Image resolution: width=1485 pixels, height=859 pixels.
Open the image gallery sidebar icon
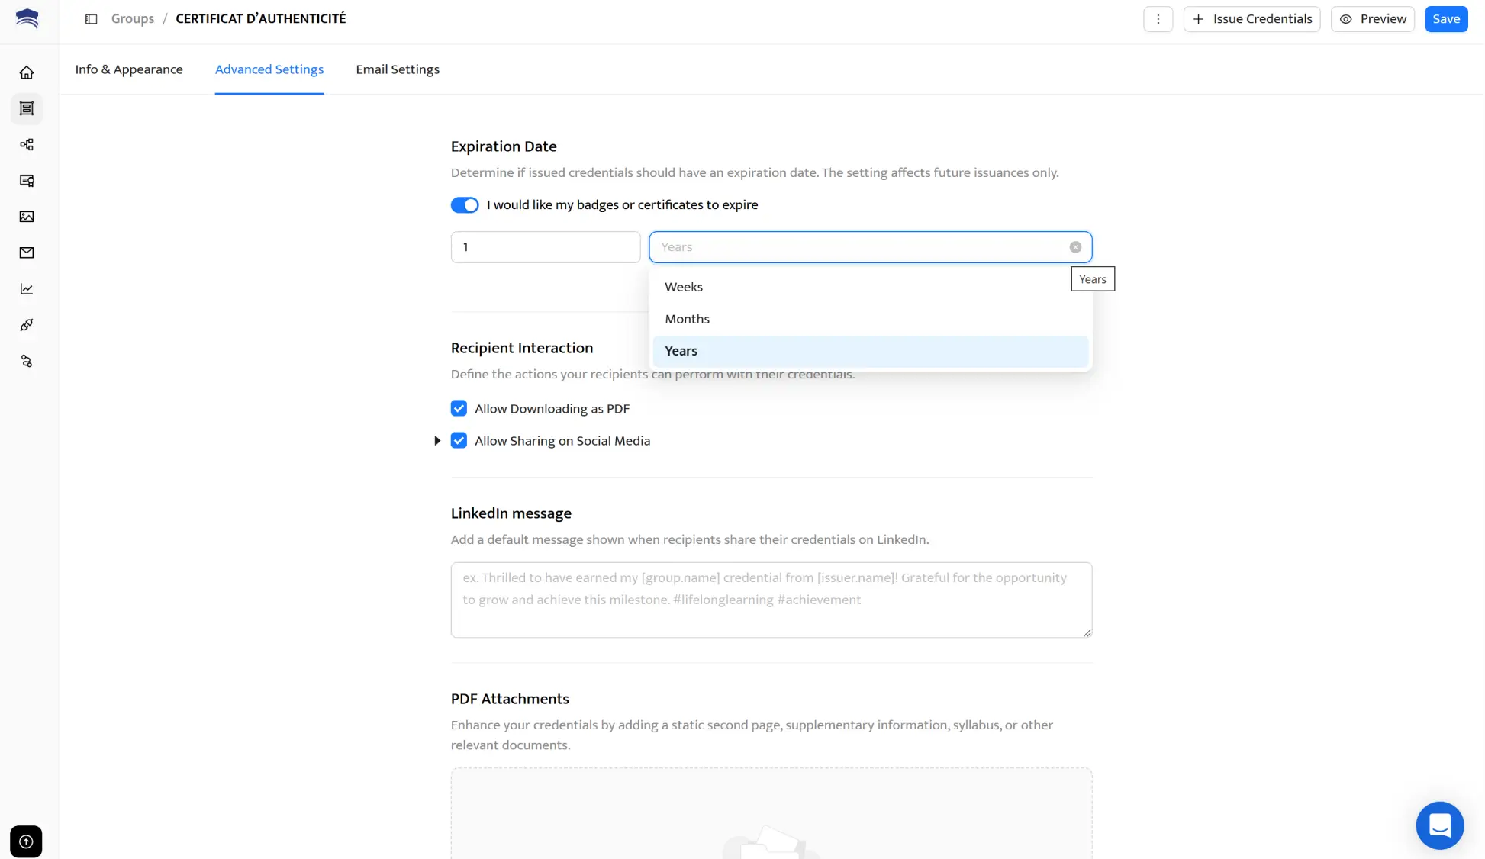pos(27,217)
